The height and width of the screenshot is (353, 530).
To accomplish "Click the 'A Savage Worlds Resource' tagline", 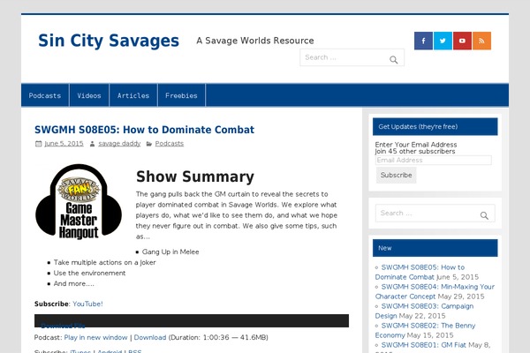I will click(255, 41).
